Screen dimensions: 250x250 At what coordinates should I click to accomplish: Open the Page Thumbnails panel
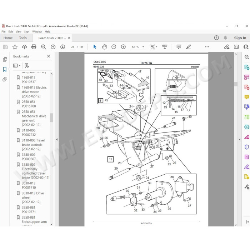click(5, 59)
